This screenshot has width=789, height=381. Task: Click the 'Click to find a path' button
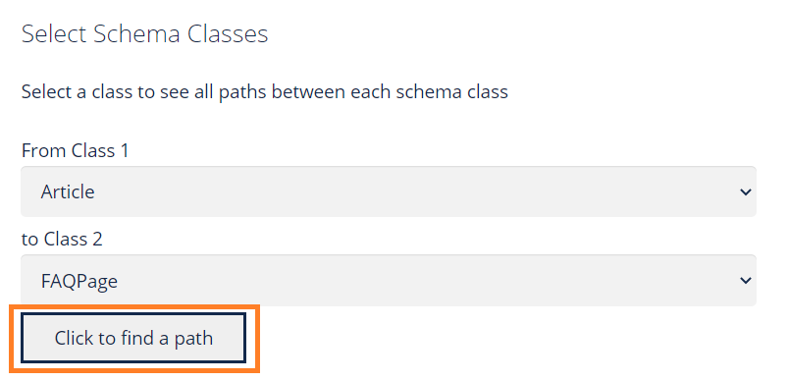point(133,338)
